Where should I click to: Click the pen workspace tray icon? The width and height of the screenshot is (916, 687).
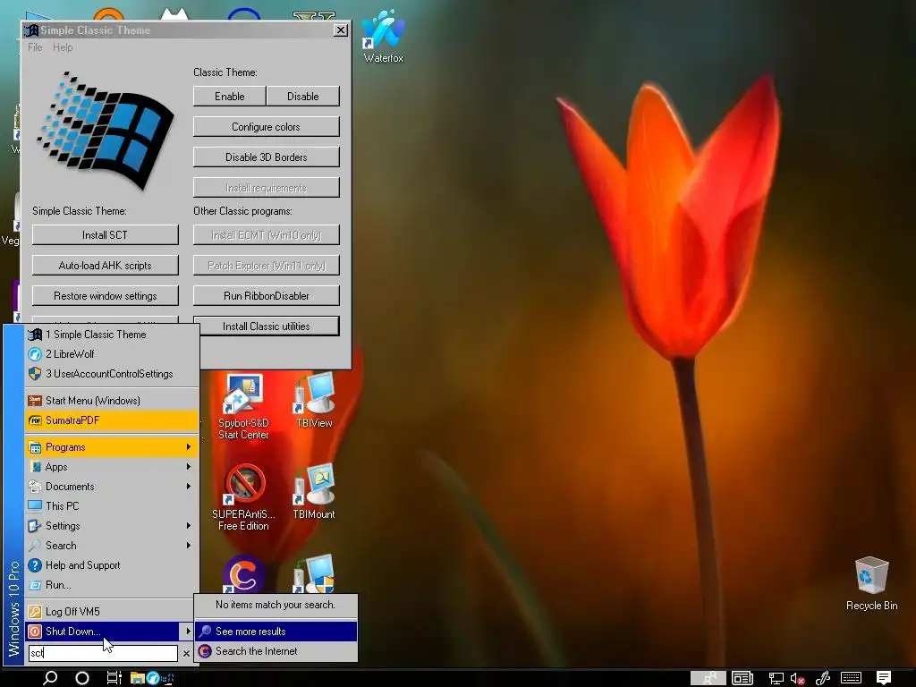tap(823, 678)
